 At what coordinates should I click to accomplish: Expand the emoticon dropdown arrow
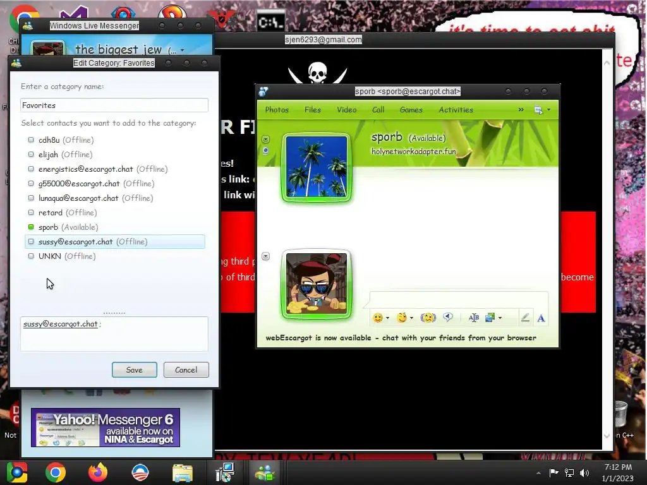coord(387,318)
